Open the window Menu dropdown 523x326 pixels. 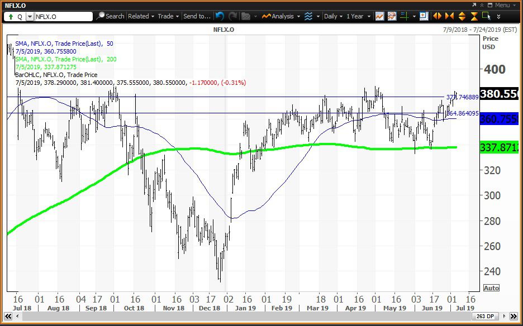[x=505, y=6]
